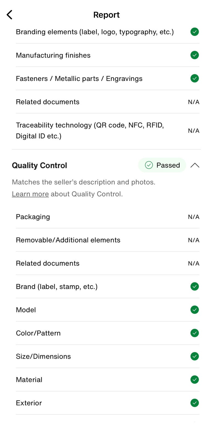The width and height of the screenshot is (213, 439).
Task: Go back using the left arrow
Action: pos(10,15)
